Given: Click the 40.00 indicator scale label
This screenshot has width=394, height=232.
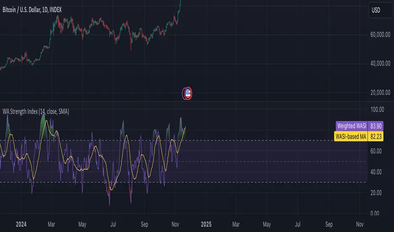Looking at the screenshot, I should click(x=376, y=172).
